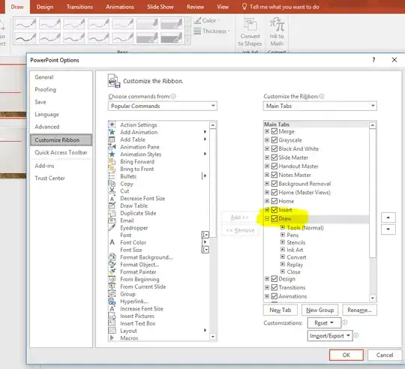405x369 pixels.
Task: Click the Action Settings command icon
Action: pyautogui.click(x=112, y=124)
